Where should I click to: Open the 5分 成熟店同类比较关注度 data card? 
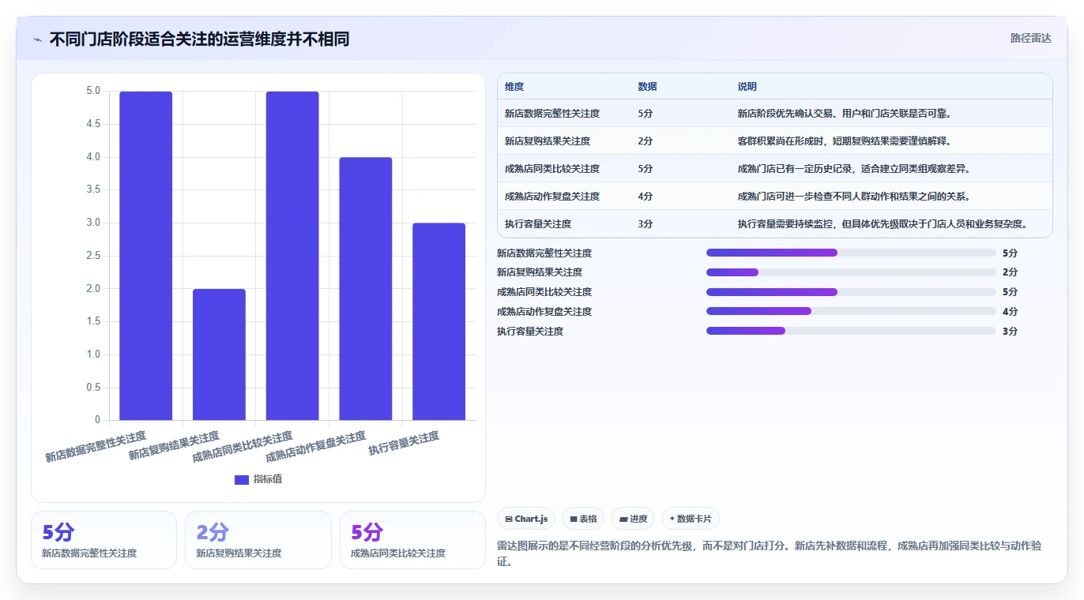pyautogui.click(x=412, y=540)
